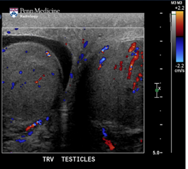Click the Penn Medicine title text

click(40, 11)
